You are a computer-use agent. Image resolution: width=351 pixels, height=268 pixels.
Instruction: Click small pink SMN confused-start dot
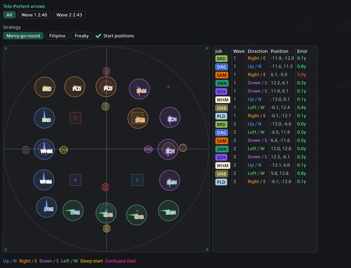[26, 150]
